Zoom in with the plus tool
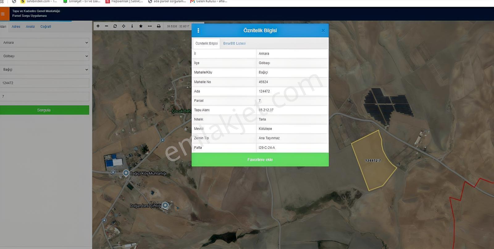Screen dimensions: 494x249 [x=98, y=26]
